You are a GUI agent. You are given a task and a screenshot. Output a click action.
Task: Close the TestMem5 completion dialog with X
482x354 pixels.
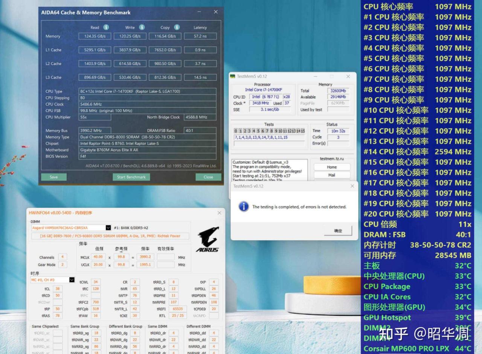[352, 186]
